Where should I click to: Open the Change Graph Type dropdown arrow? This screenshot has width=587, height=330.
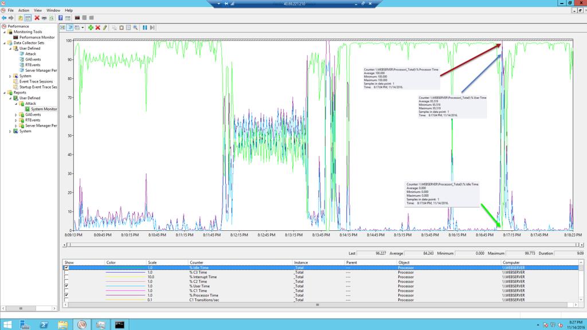click(83, 27)
